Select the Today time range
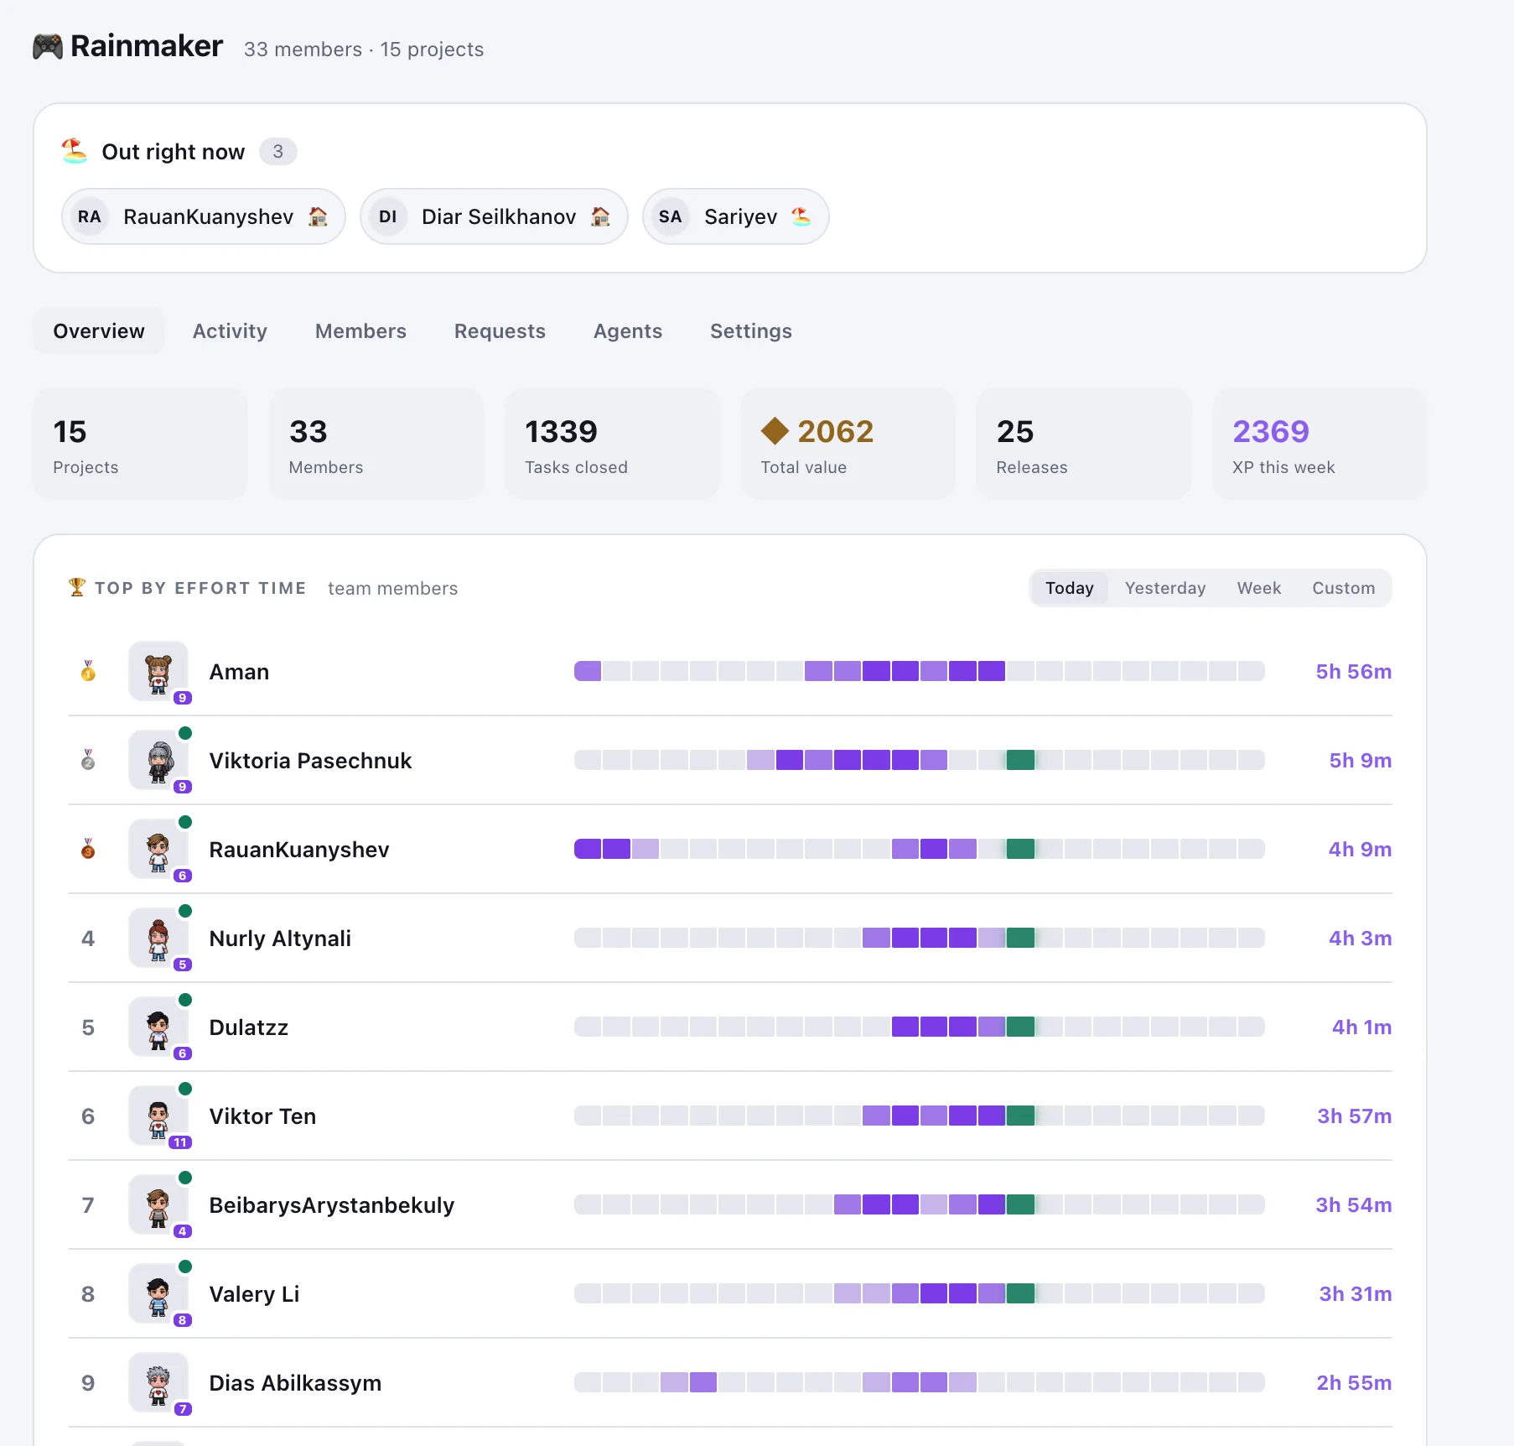This screenshot has height=1446, width=1514. 1070,588
